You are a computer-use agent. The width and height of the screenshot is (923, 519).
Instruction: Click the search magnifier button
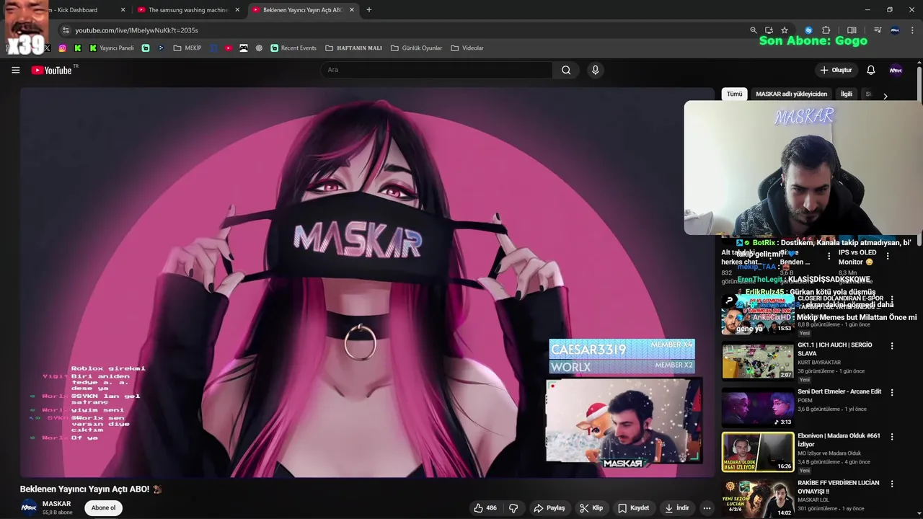[x=566, y=70]
